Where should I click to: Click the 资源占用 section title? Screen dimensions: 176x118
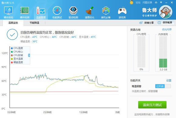(x=135, y=30)
